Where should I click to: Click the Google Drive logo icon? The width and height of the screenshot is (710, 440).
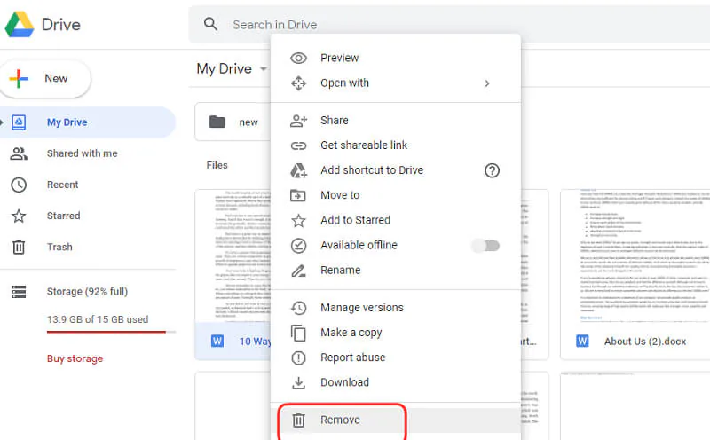[20, 24]
